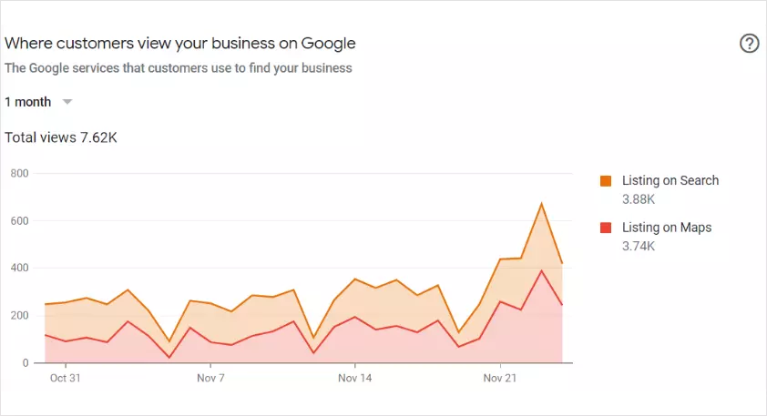
Task: Click the subtitle about Google services
Action: tap(179, 67)
